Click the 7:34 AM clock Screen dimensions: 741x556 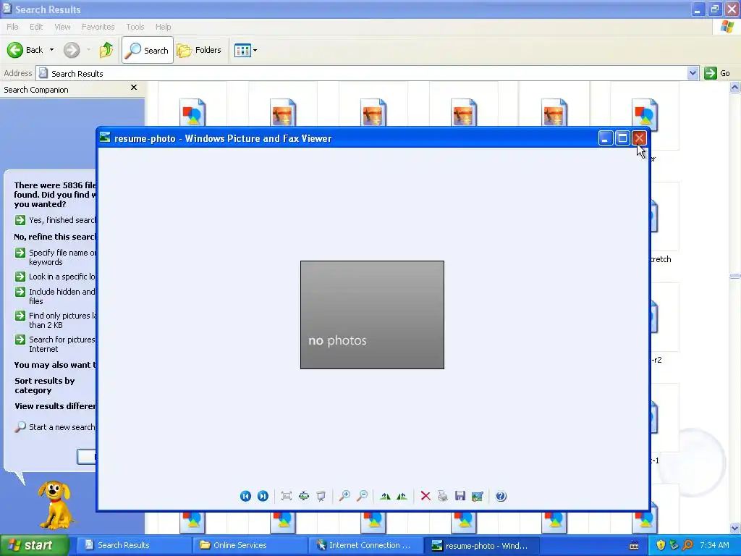point(714,545)
